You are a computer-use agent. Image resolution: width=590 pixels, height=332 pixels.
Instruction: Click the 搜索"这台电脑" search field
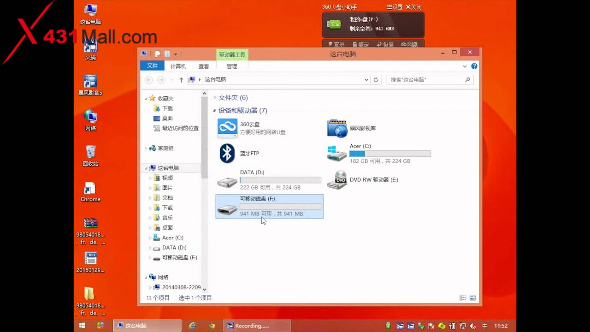pyautogui.click(x=430, y=80)
